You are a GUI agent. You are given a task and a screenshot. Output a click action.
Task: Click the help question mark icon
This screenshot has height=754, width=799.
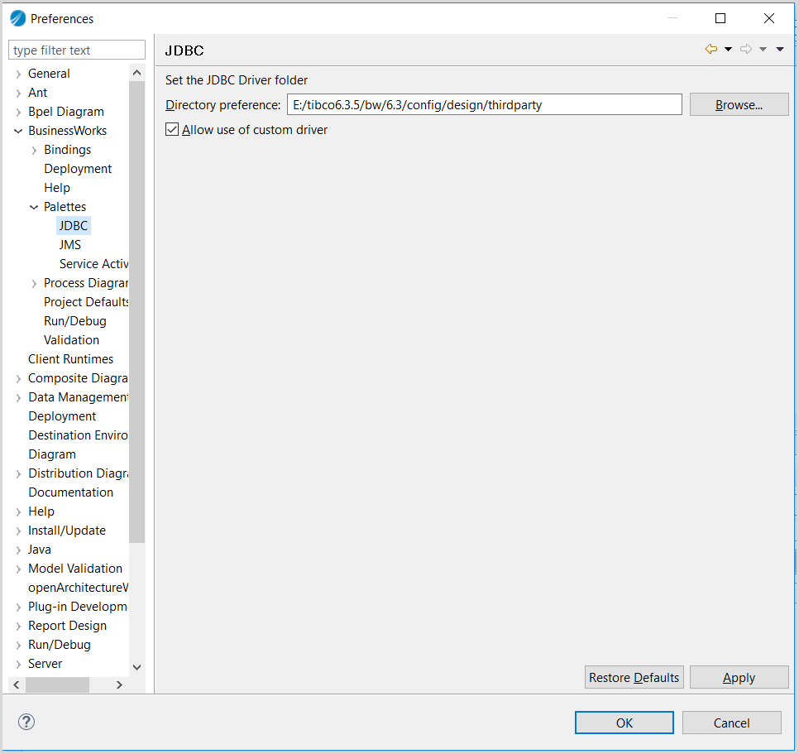26,722
